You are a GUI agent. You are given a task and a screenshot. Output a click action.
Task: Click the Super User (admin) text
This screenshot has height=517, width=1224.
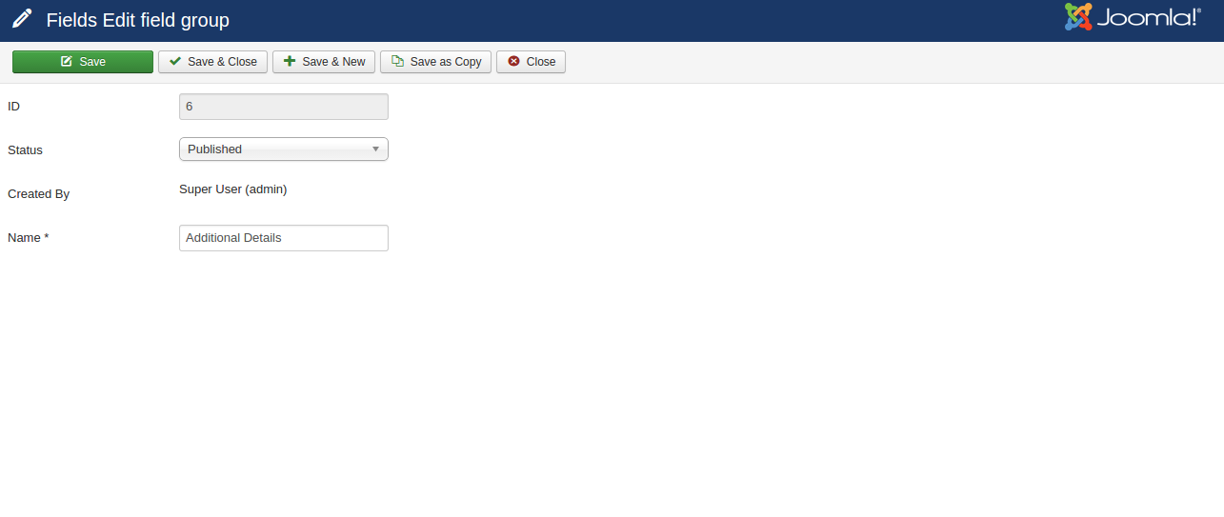click(232, 189)
